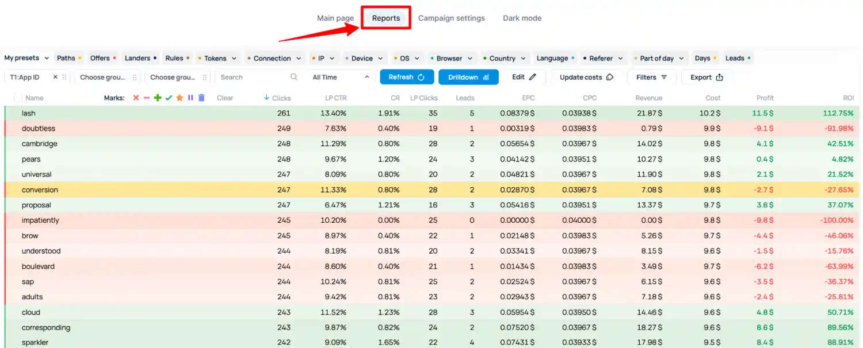Image resolution: width=863 pixels, height=348 pixels.
Task: Sort by the Revenue column
Action: click(648, 98)
